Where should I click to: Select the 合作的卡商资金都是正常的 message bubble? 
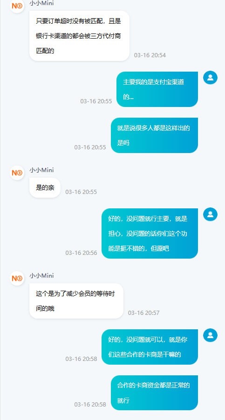[154, 393]
